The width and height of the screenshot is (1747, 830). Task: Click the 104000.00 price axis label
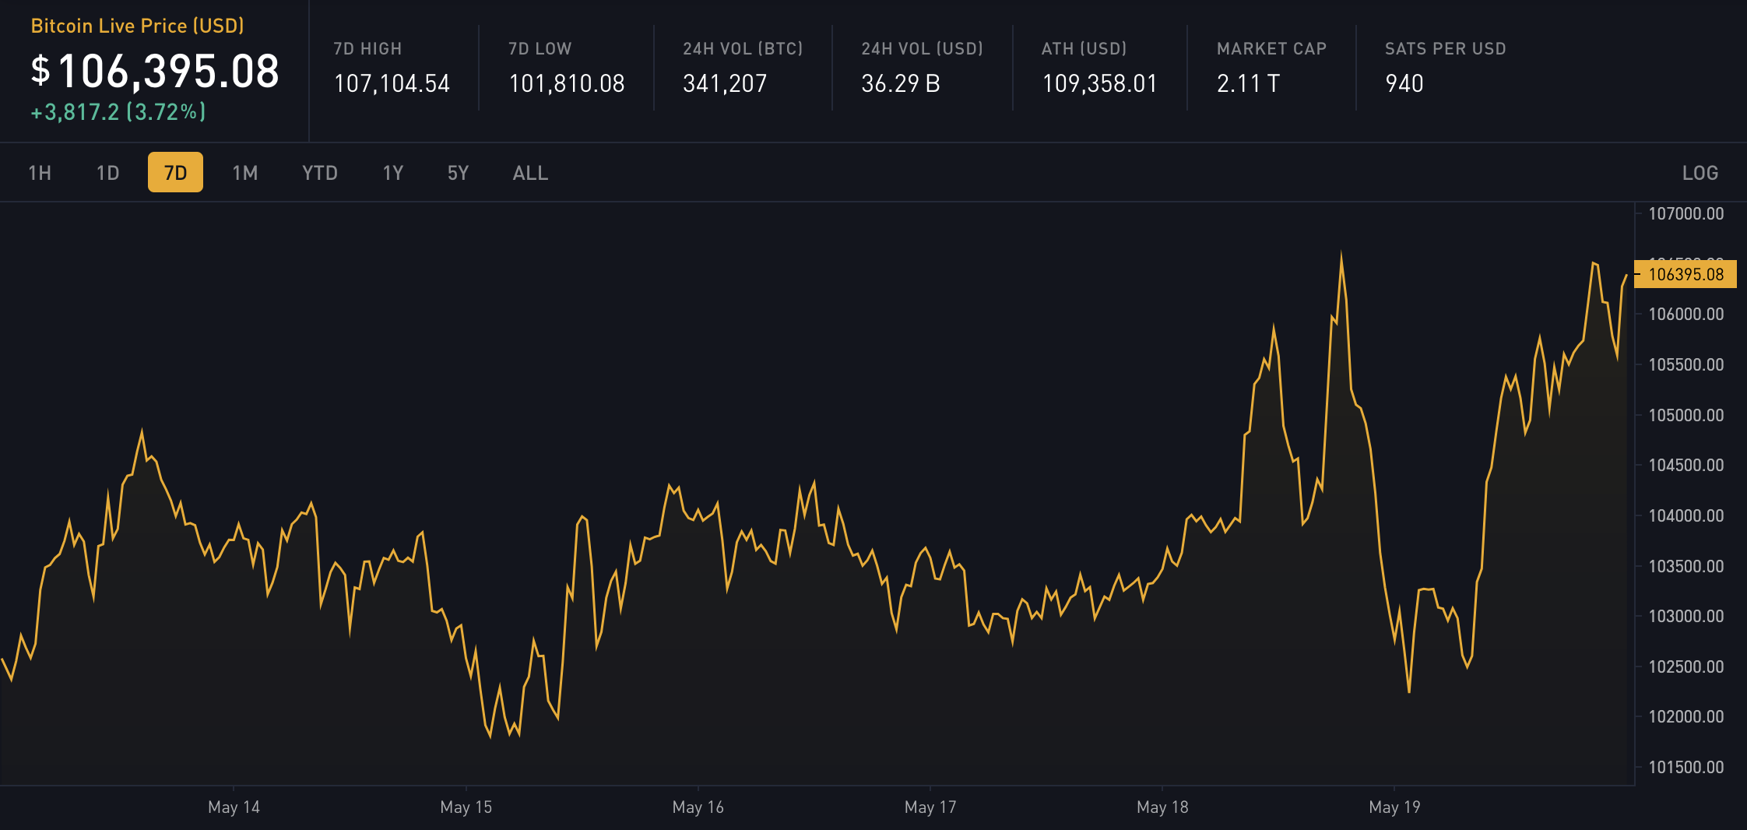tap(1686, 515)
